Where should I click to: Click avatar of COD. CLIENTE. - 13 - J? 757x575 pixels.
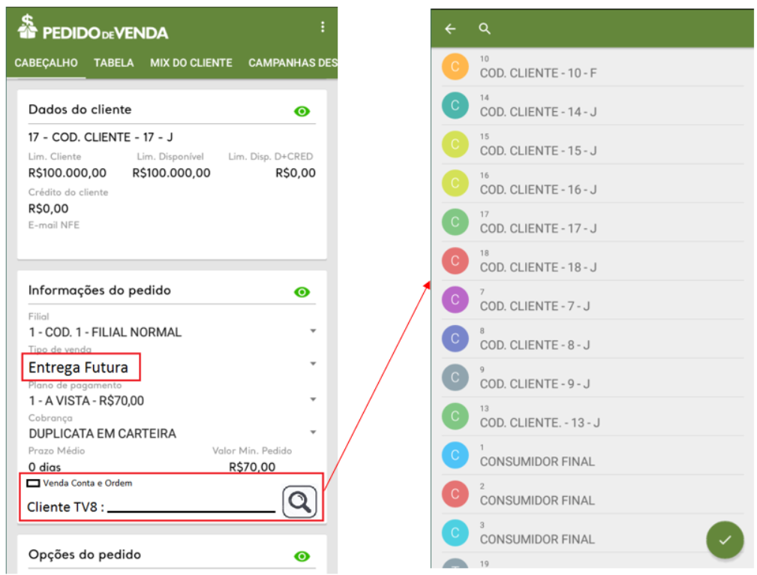point(455,417)
